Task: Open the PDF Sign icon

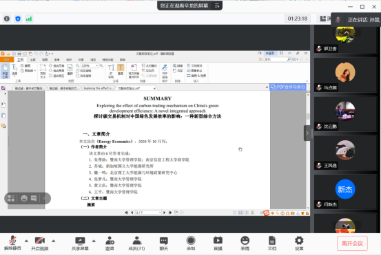Action: [x=165, y=71]
